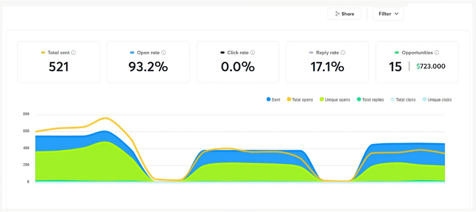Click the $723.000 opportunities value
Image resolution: width=476 pixels, height=212 pixels.
(x=431, y=67)
